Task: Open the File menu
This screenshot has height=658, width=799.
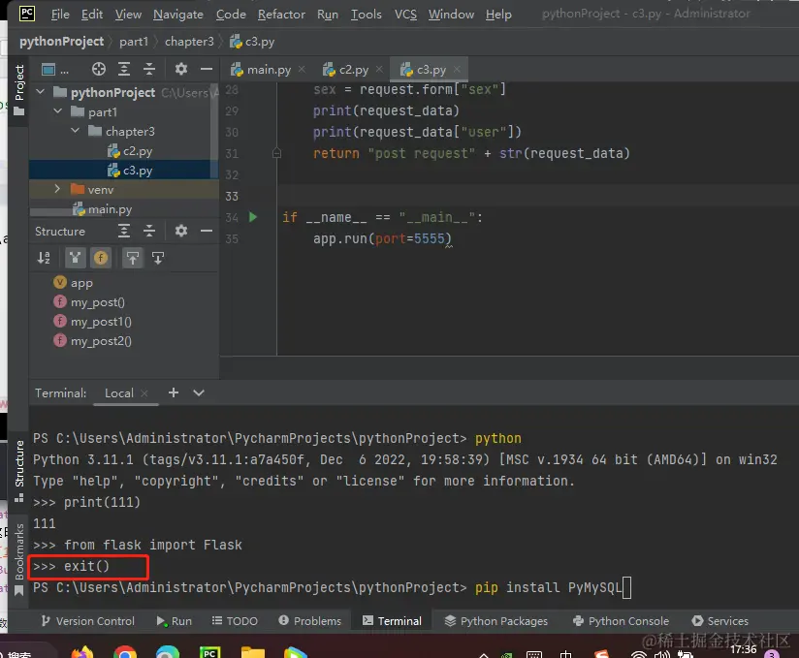Action: [60, 15]
